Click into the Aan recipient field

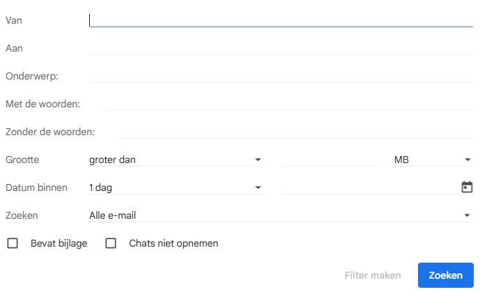pos(281,48)
